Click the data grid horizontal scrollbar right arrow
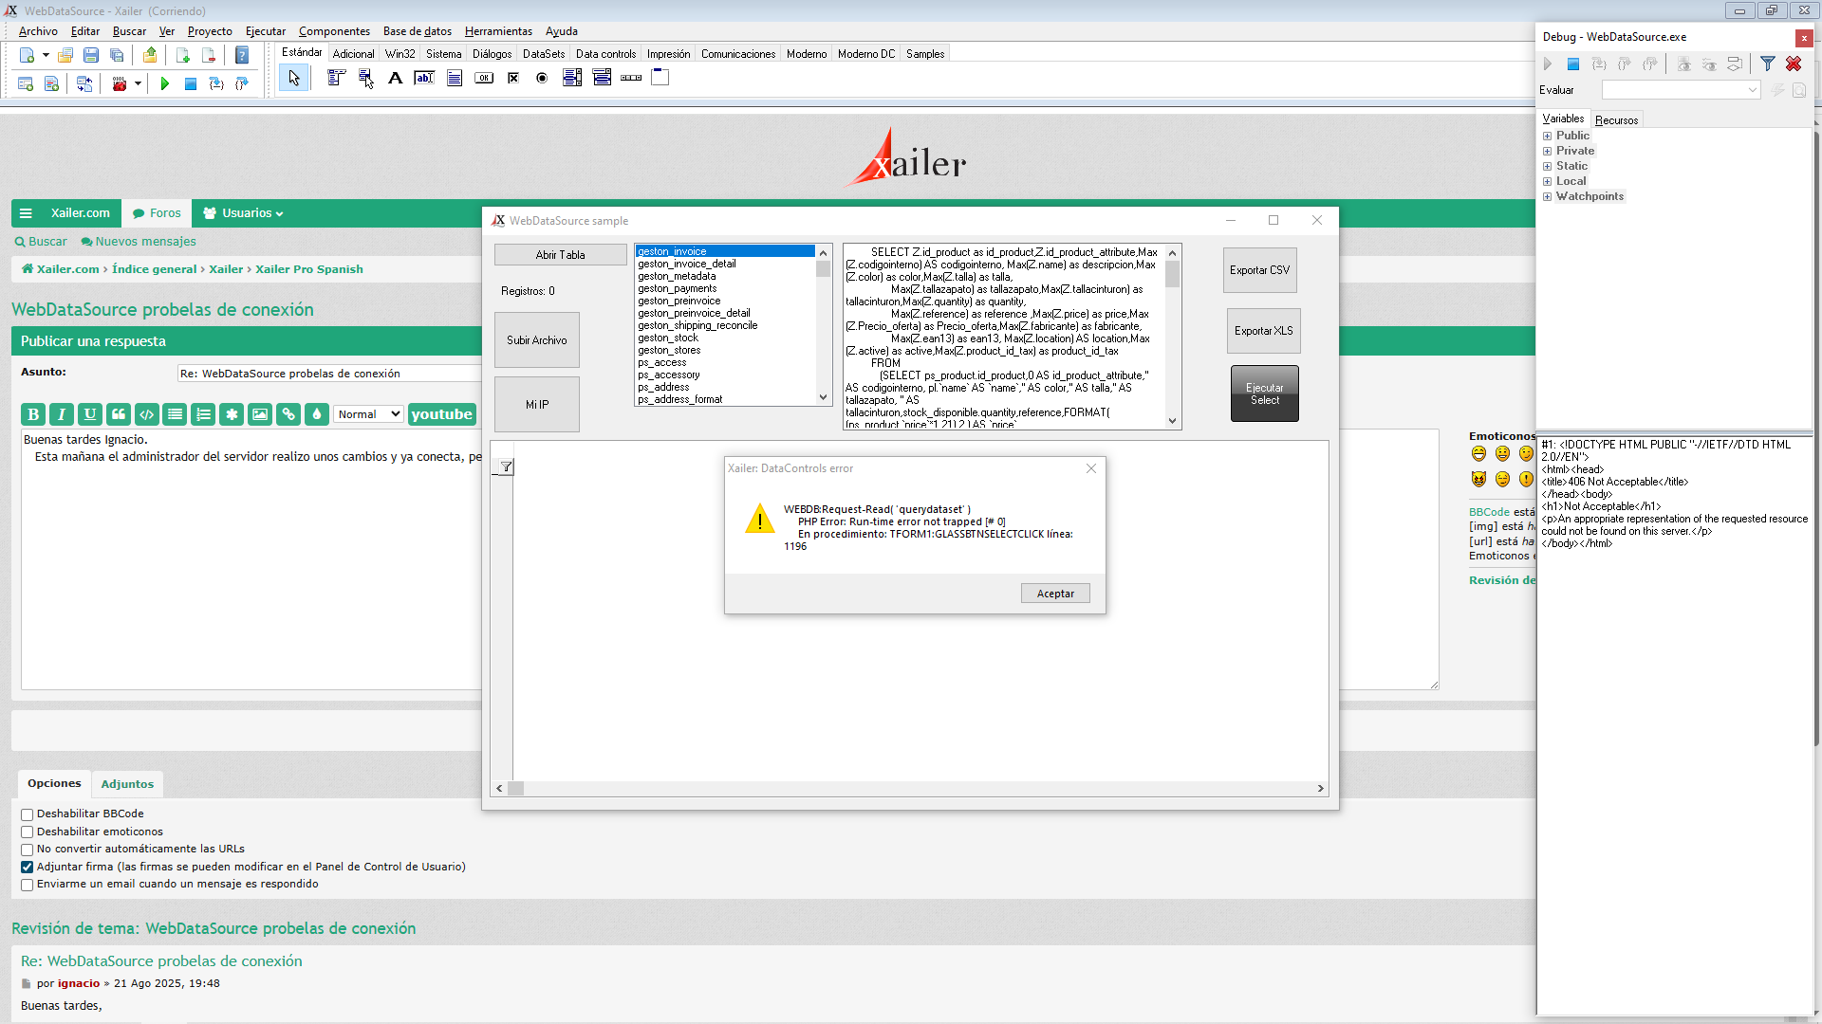 pos(1320,789)
